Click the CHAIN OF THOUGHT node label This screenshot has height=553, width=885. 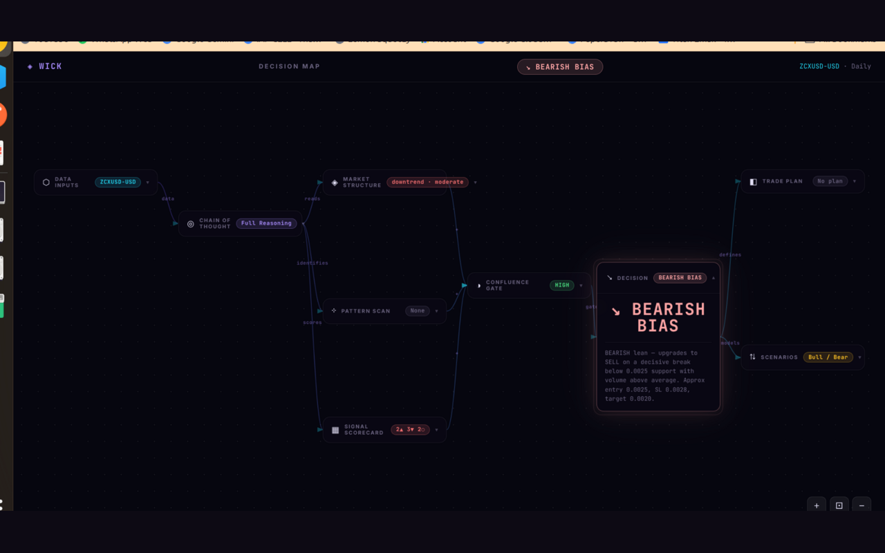pos(215,224)
